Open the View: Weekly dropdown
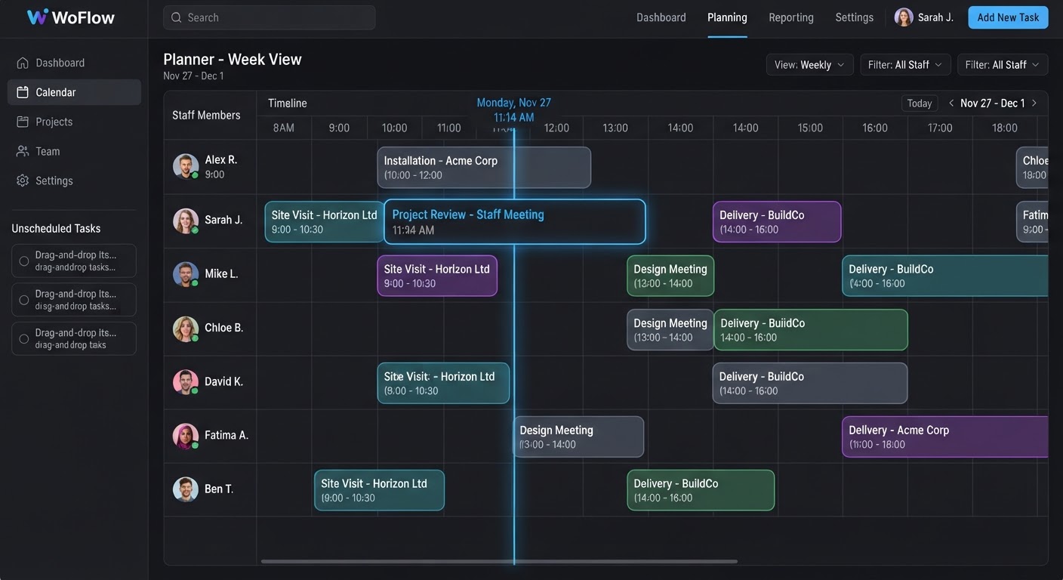The image size is (1063, 580). coord(809,65)
